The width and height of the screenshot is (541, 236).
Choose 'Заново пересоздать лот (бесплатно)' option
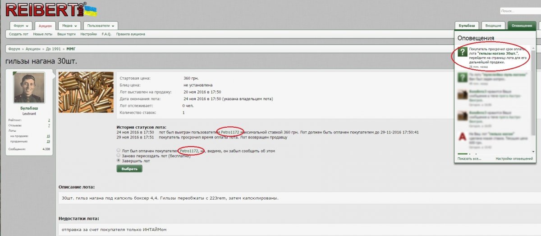pyautogui.click(x=119, y=156)
